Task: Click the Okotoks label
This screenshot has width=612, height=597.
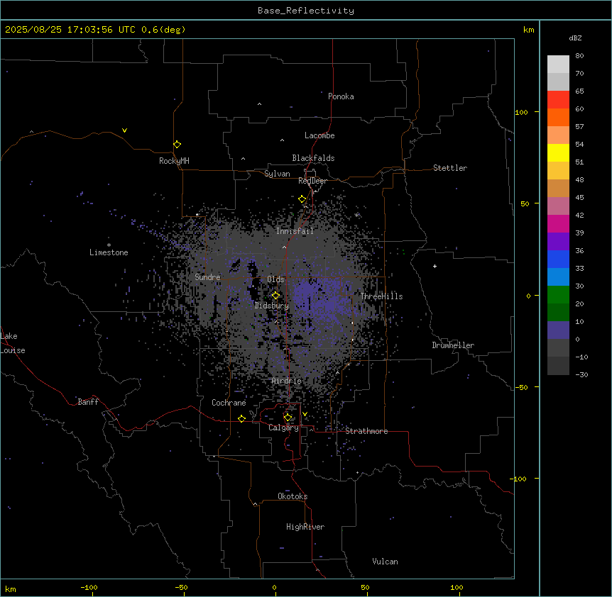Action: click(293, 496)
